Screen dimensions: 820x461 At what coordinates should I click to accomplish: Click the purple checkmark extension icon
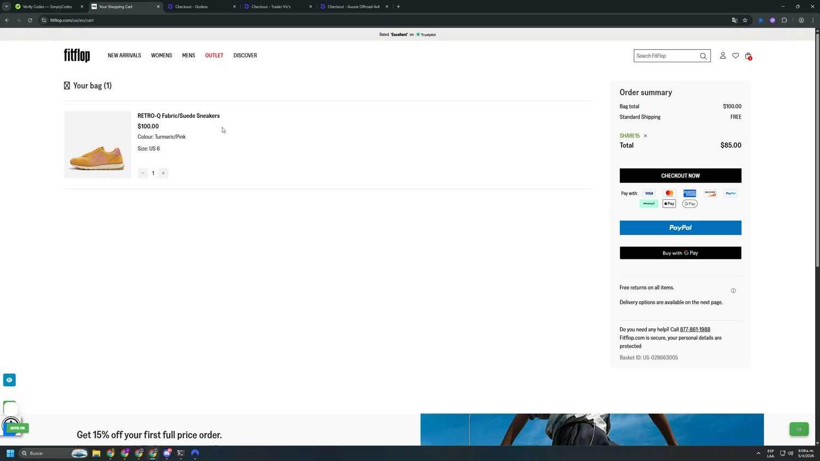(x=772, y=20)
